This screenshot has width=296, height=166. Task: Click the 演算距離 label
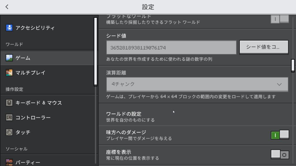pyautogui.click(x=116, y=73)
